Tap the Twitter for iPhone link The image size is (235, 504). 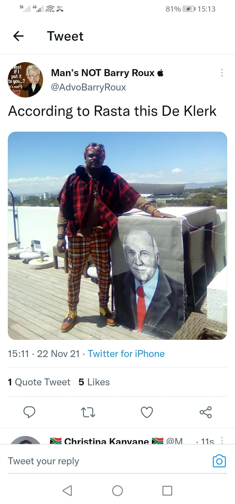click(x=126, y=354)
